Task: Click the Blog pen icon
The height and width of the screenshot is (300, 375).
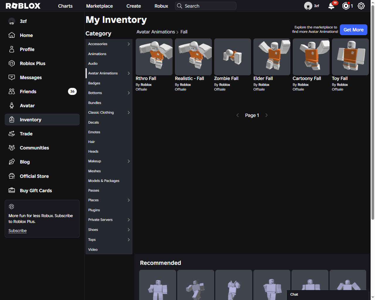Action: (x=12, y=162)
